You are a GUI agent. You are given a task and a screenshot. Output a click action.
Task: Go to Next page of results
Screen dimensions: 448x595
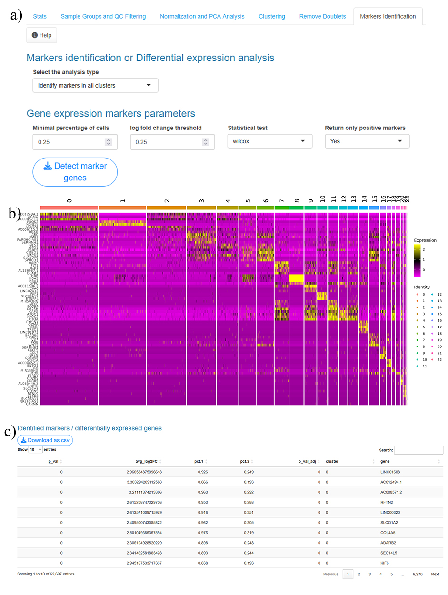435,574
